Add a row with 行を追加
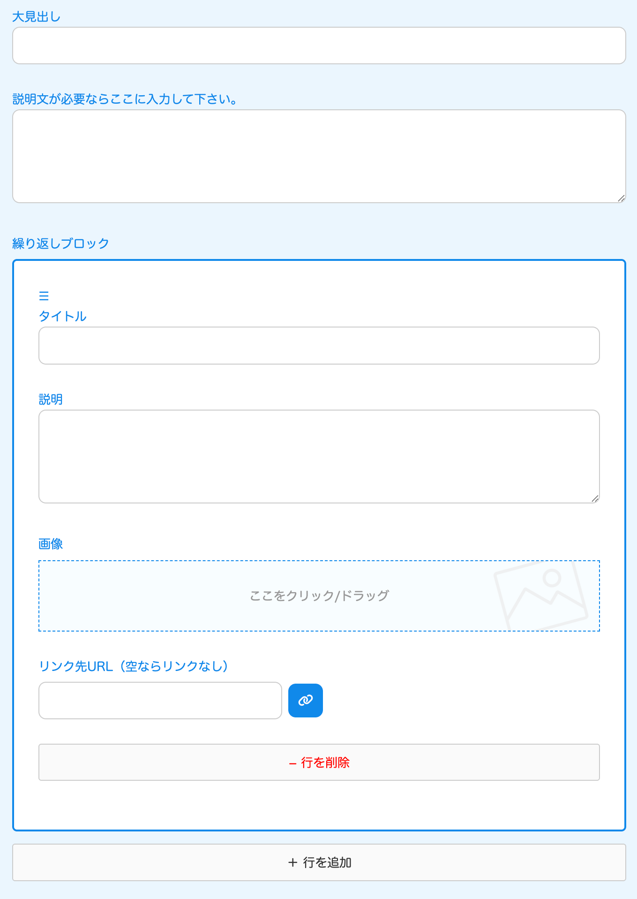This screenshot has height=899, width=637. pos(319,862)
